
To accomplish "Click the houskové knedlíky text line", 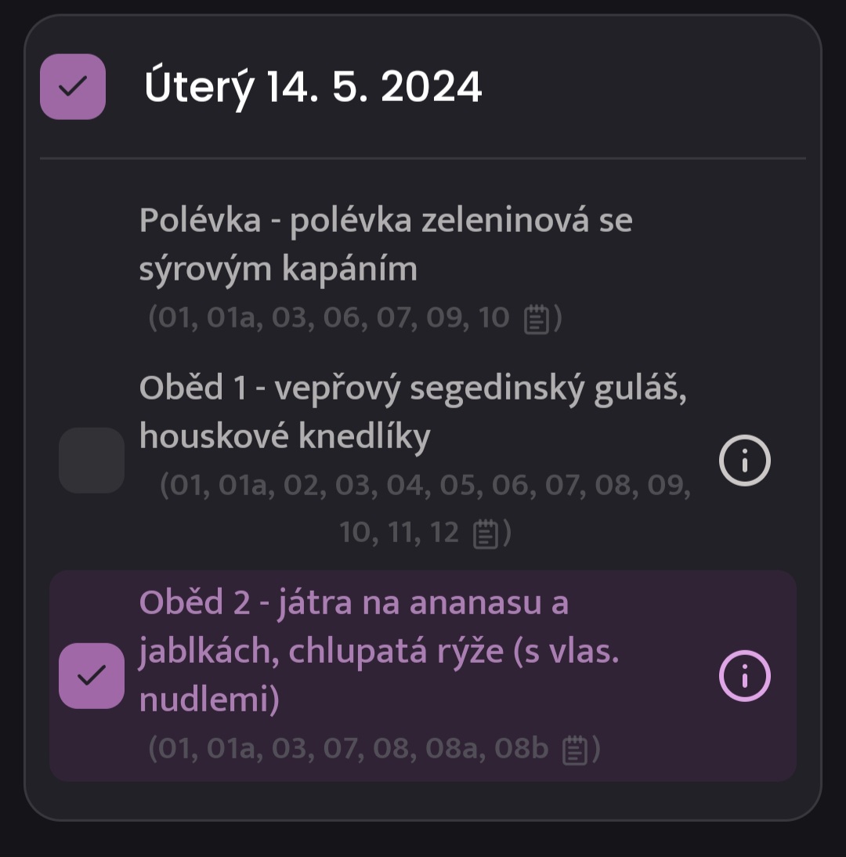I will [284, 436].
